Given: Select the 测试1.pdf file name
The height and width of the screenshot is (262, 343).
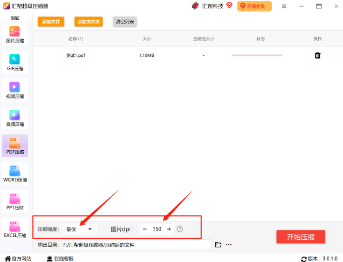Looking at the screenshot, I should (76, 55).
